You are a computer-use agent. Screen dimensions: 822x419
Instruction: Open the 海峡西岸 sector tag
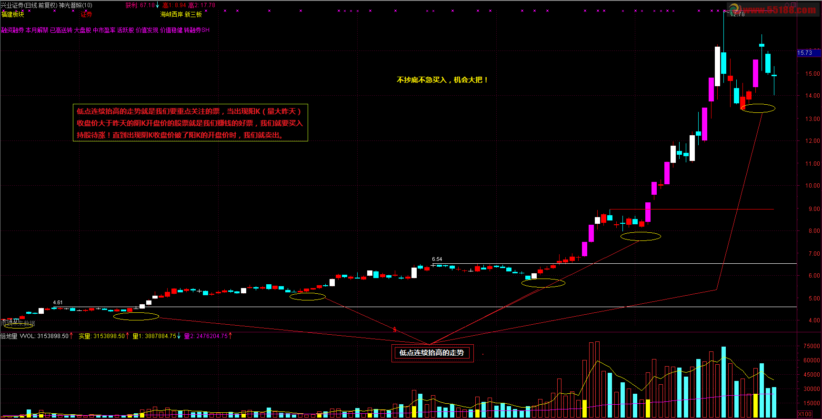pyautogui.click(x=171, y=14)
